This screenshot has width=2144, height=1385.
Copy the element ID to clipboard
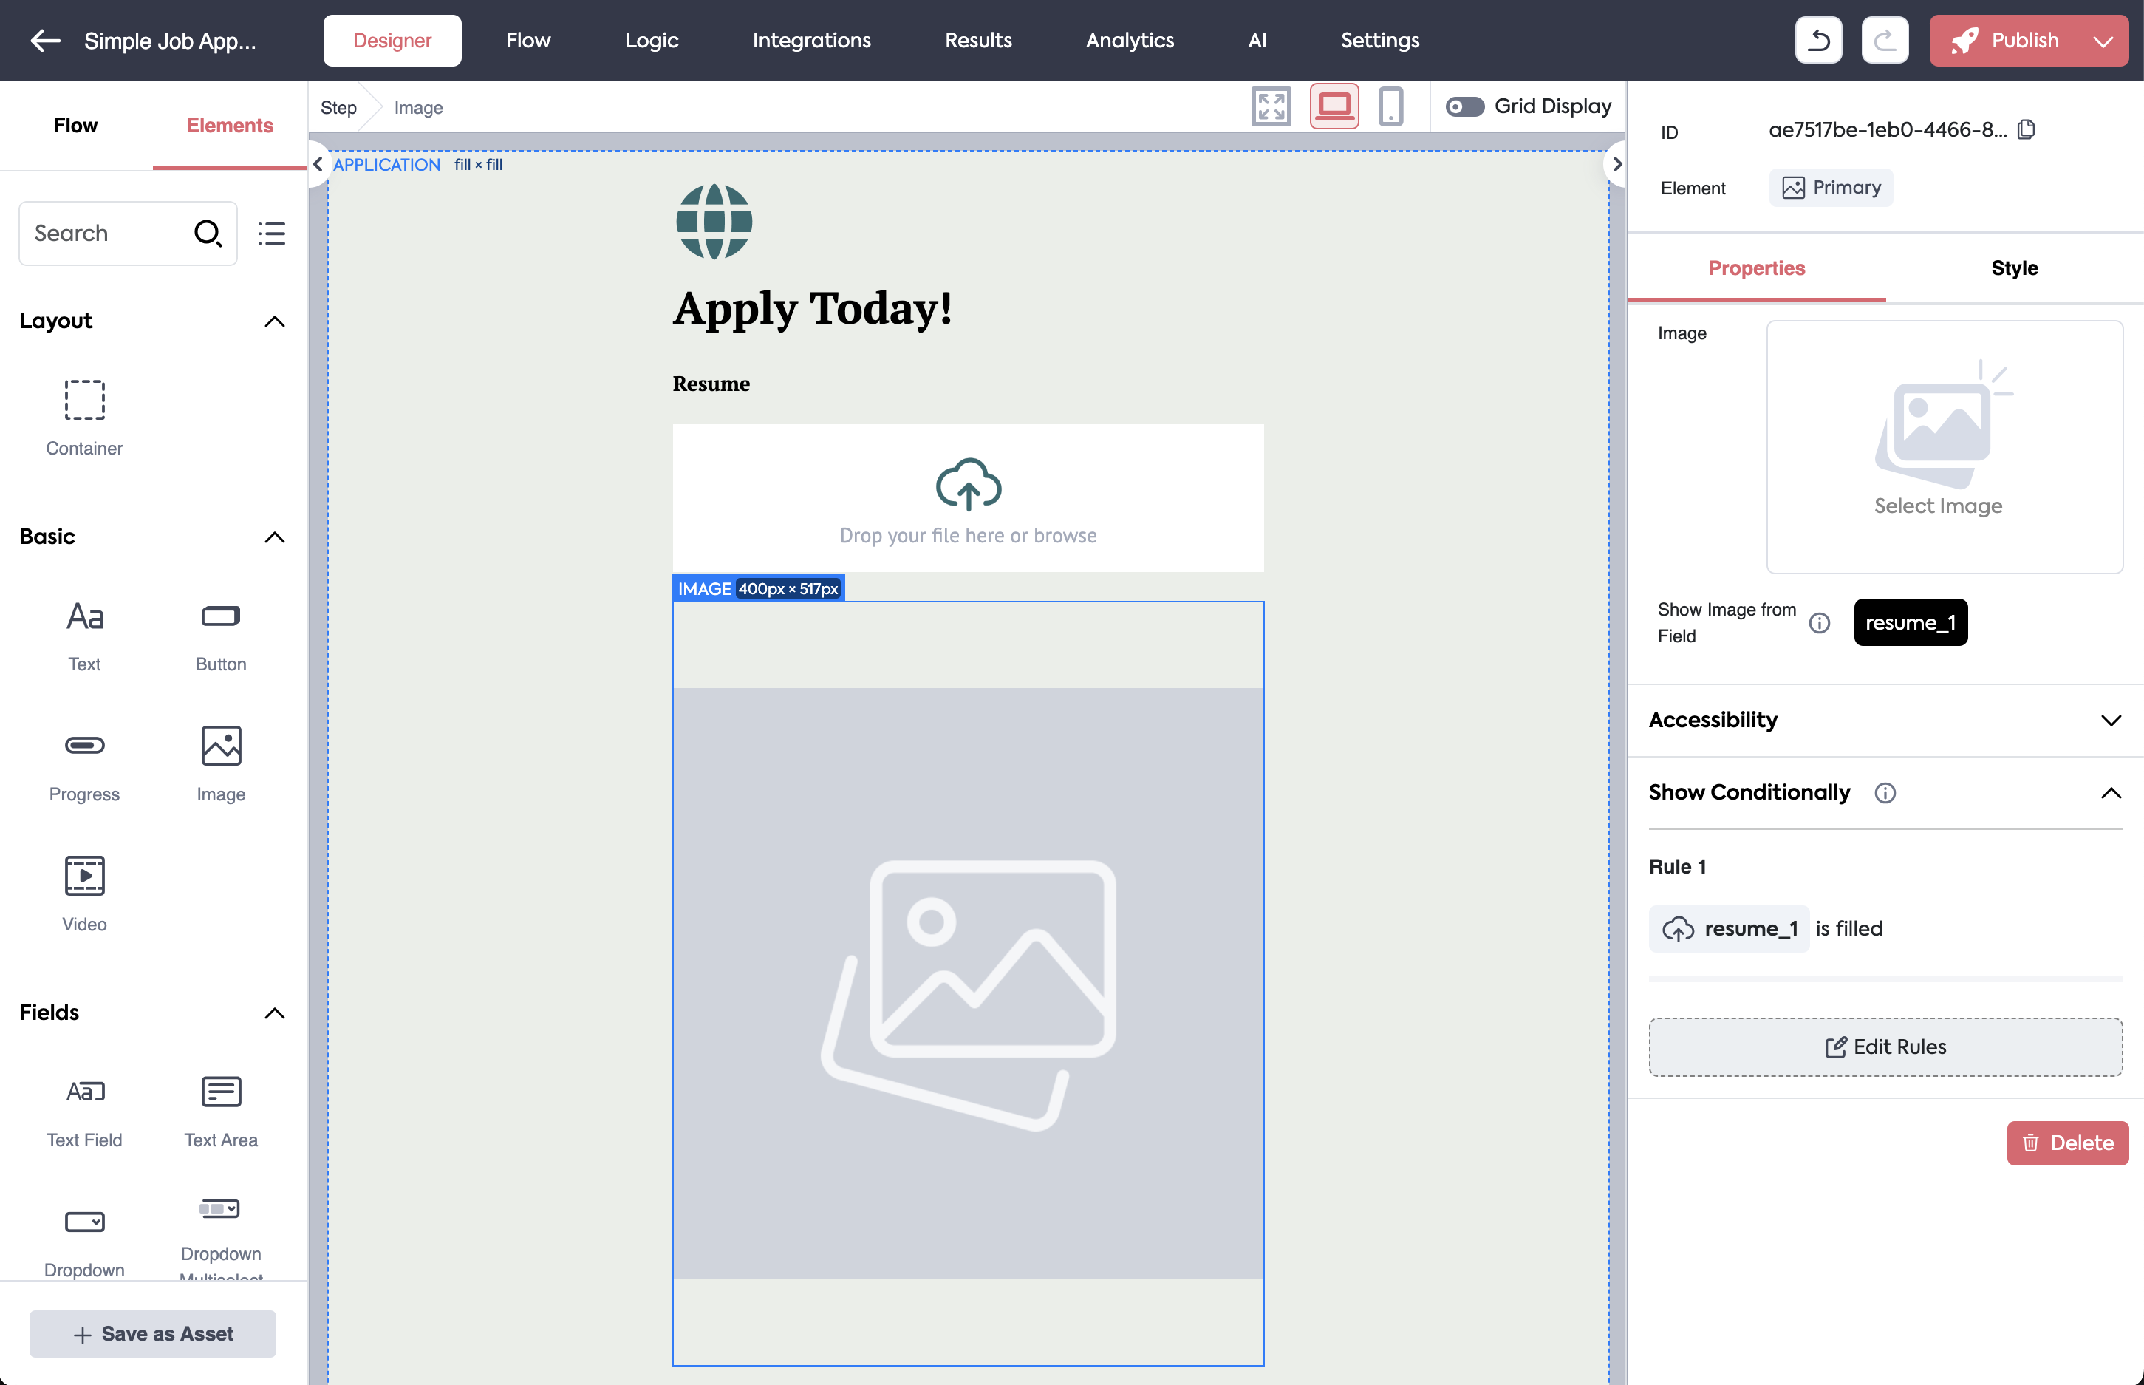pos(2027,129)
